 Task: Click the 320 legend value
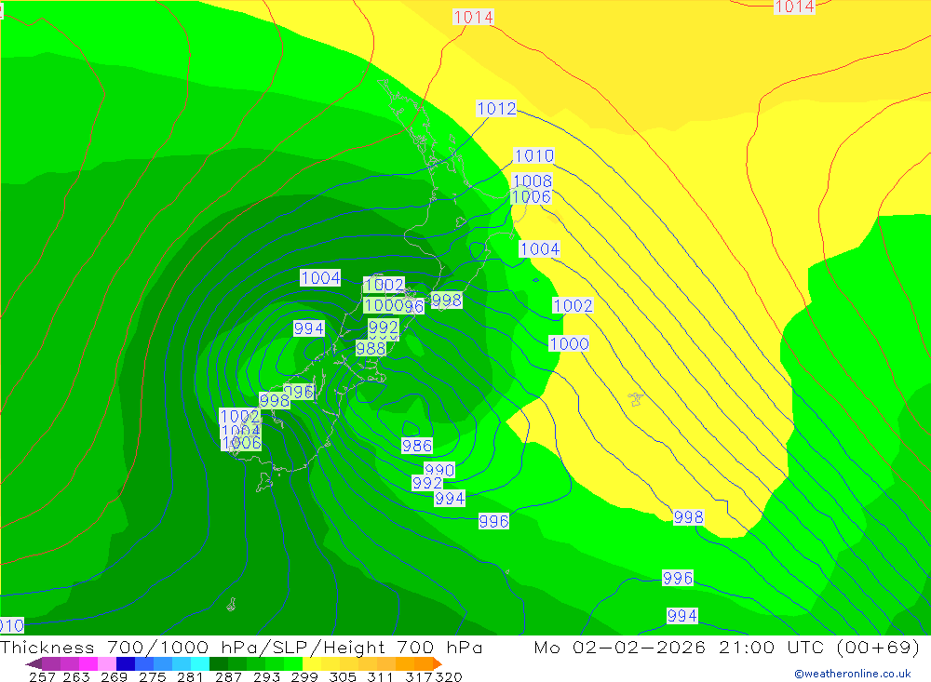tap(449, 676)
